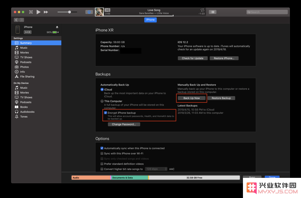Open Music under Settings

pos(36,48)
